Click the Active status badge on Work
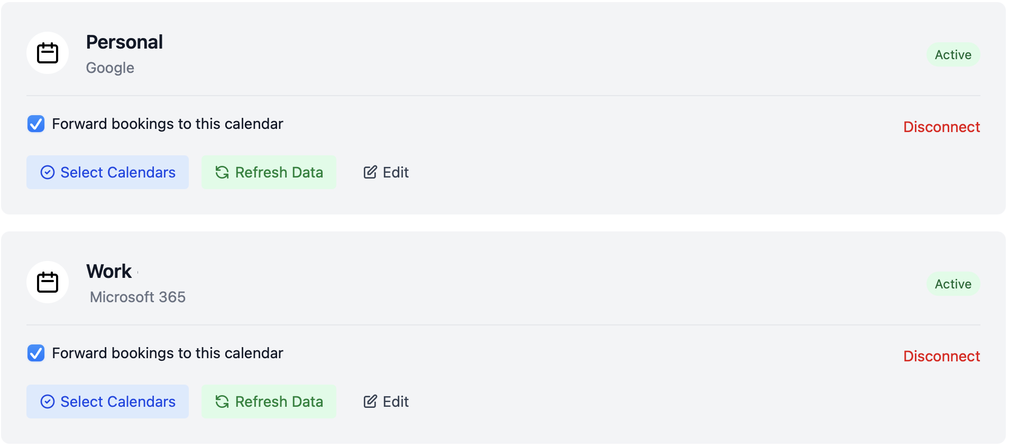1009x448 pixels. tap(953, 284)
